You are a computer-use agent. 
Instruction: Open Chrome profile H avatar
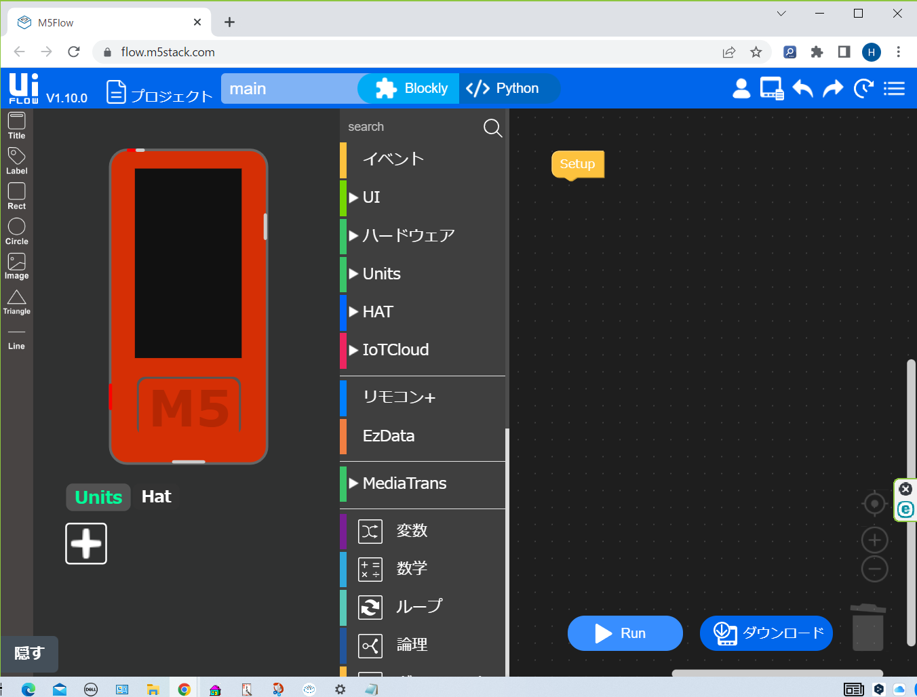(871, 52)
